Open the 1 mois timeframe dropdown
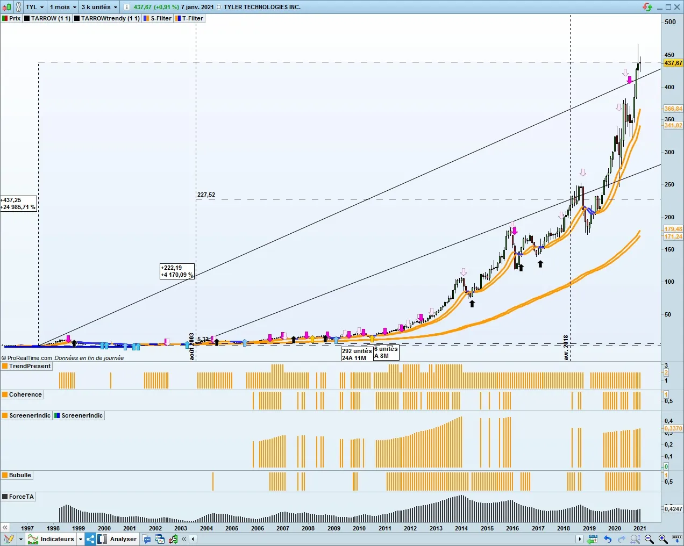Screen dimensions: 684x546 coord(62,7)
